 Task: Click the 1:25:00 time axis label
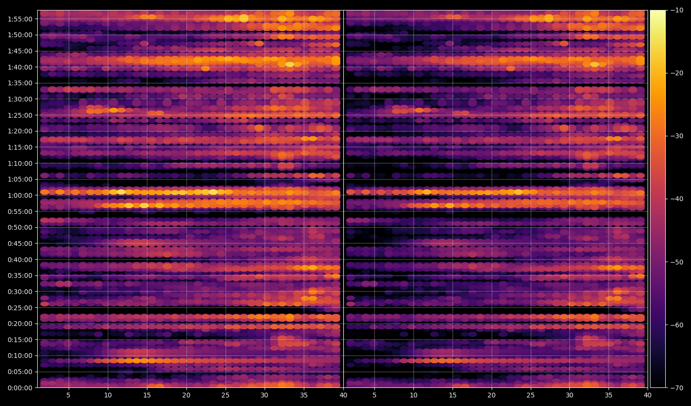click(x=20, y=115)
